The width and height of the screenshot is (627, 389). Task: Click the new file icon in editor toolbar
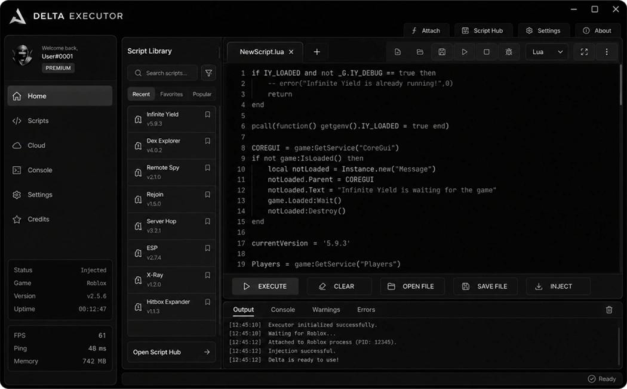pos(398,52)
